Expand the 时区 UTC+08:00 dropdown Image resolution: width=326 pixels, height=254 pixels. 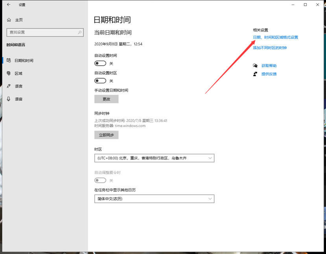click(x=154, y=158)
